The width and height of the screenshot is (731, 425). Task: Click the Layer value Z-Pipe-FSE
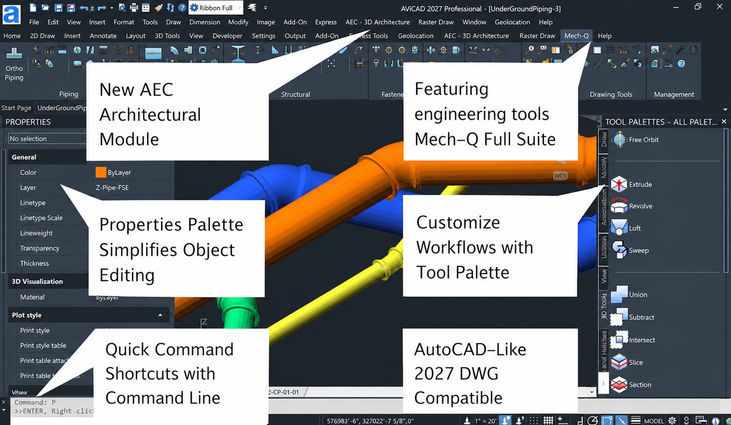[112, 187]
